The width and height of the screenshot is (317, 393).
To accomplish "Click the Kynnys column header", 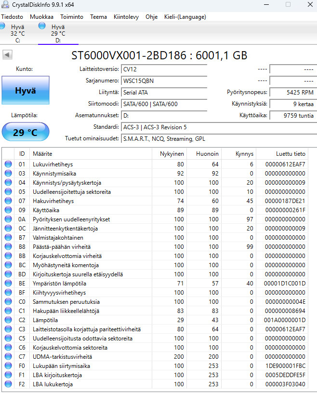I will (239, 154).
